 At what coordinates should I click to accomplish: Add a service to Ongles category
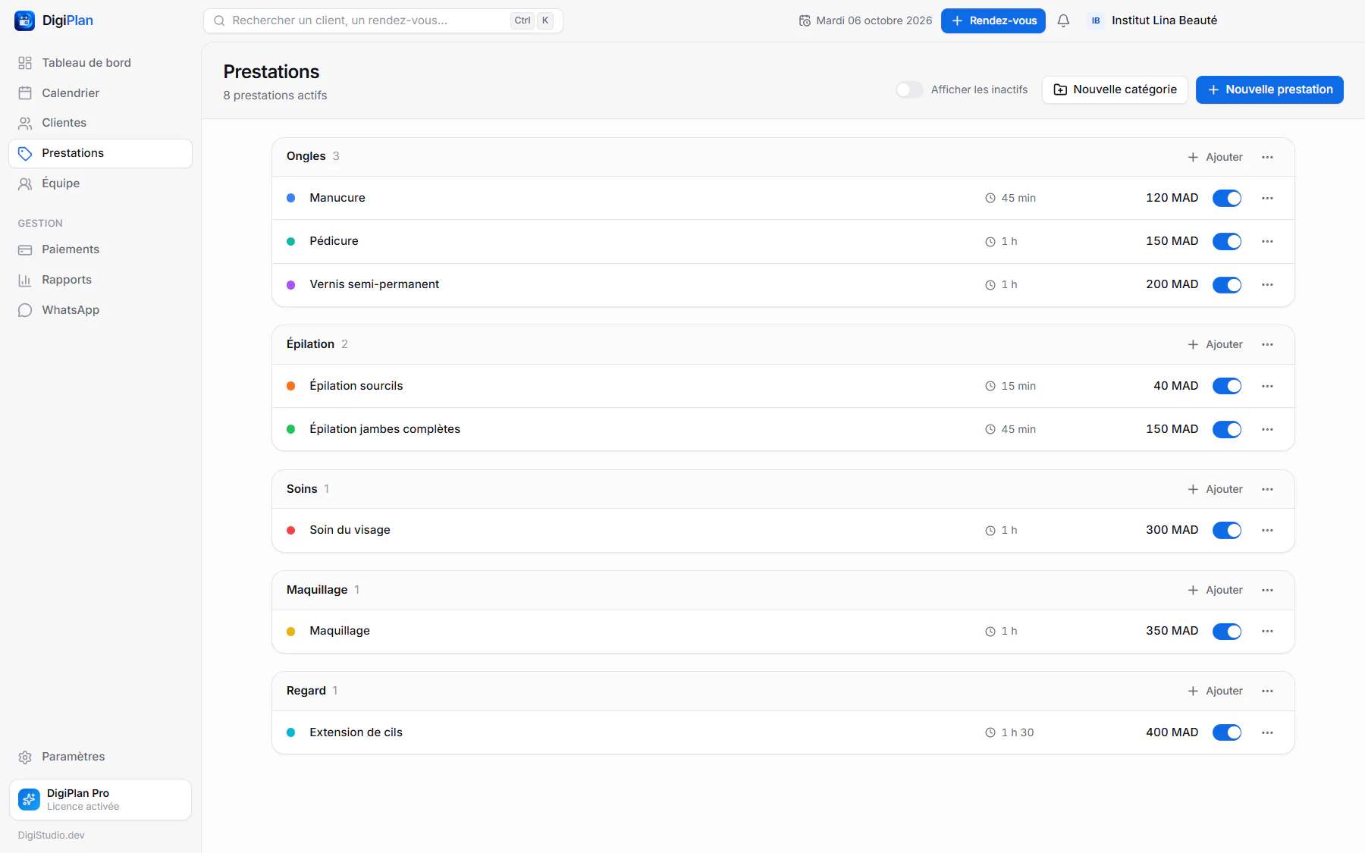click(1215, 157)
